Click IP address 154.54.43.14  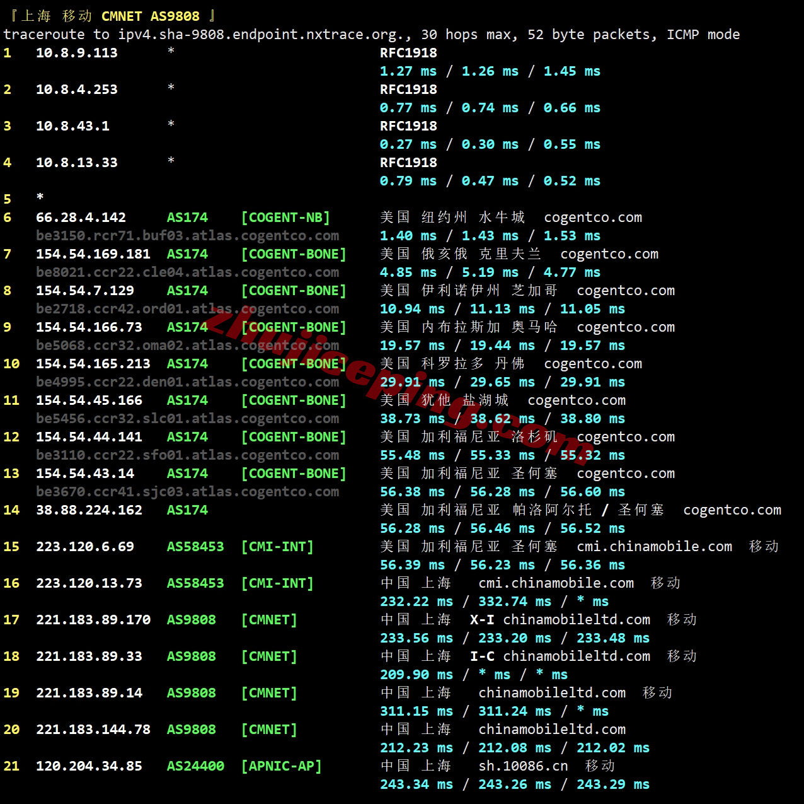point(85,474)
